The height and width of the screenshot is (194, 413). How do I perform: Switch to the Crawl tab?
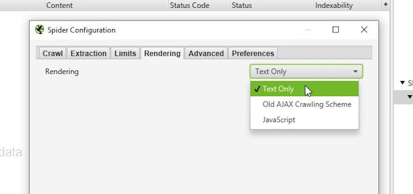click(x=52, y=54)
